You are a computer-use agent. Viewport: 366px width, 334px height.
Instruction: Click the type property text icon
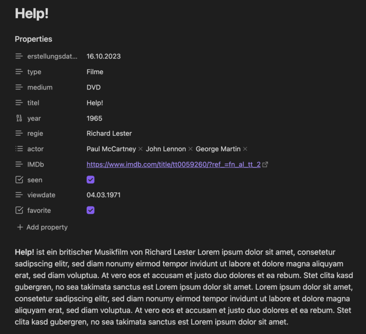tap(19, 72)
